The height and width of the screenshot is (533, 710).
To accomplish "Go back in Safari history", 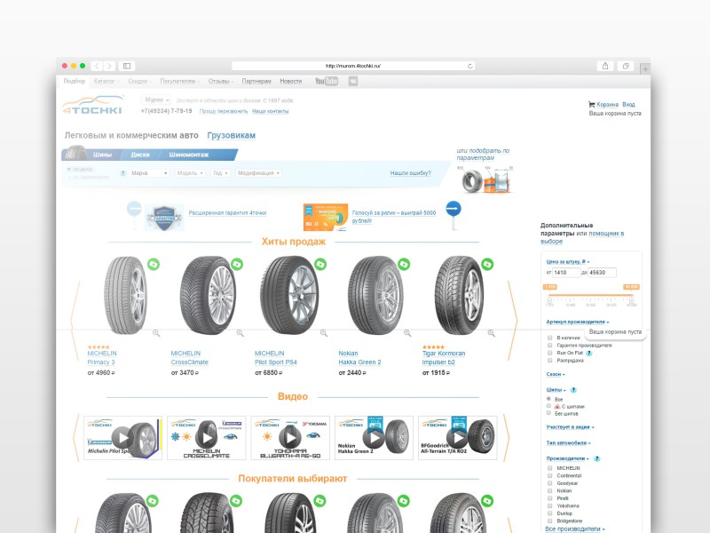I will click(97, 66).
